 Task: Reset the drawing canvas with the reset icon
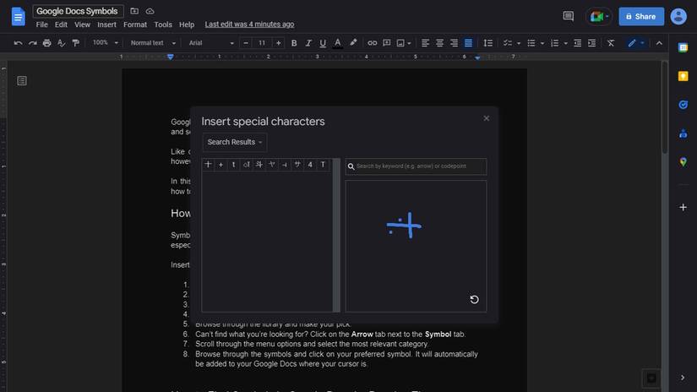(474, 299)
